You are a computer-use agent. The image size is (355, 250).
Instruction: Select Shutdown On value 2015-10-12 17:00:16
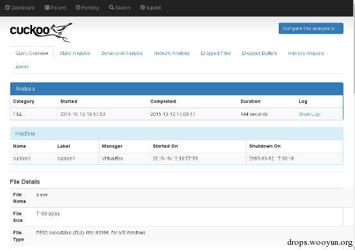pos(272,159)
